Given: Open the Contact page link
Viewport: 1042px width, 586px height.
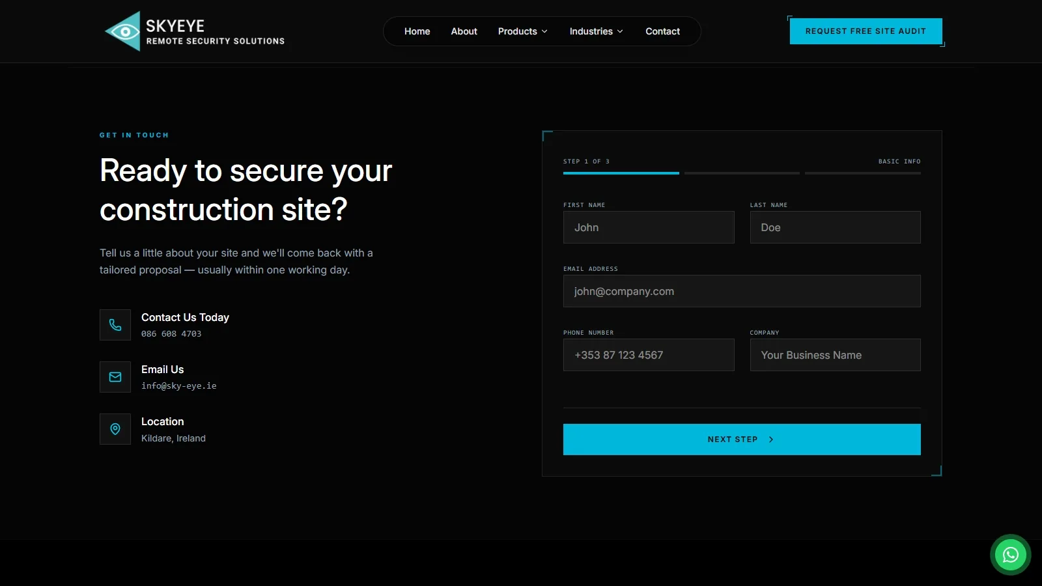Looking at the screenshot, I should (x=662, y=31).
